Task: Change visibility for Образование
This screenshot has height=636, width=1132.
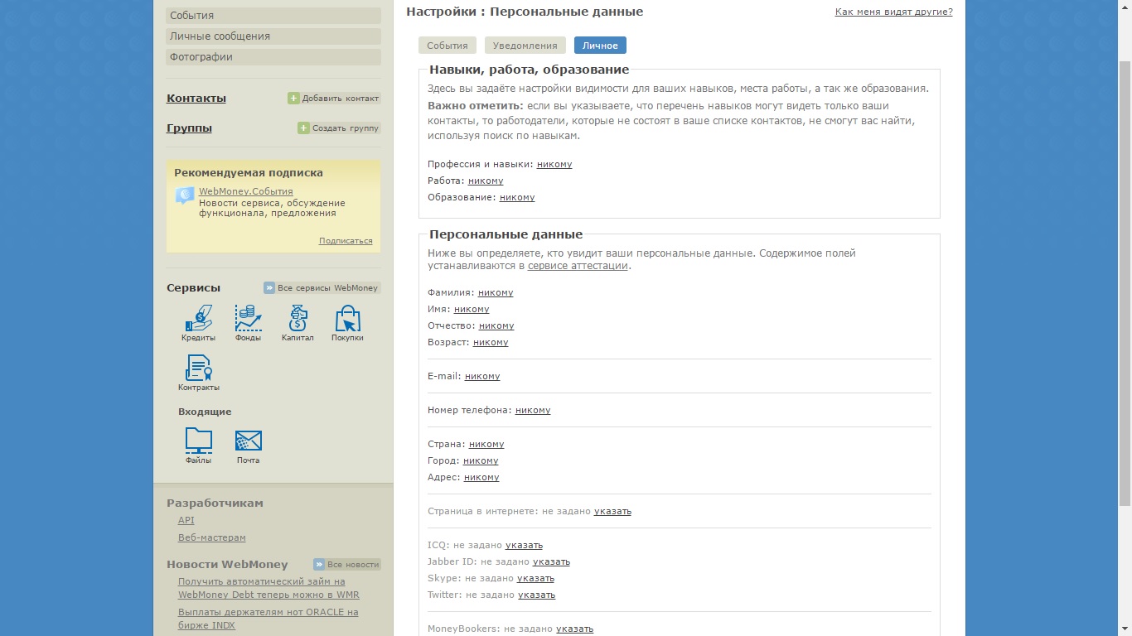Action: click(x=517, y=197)
